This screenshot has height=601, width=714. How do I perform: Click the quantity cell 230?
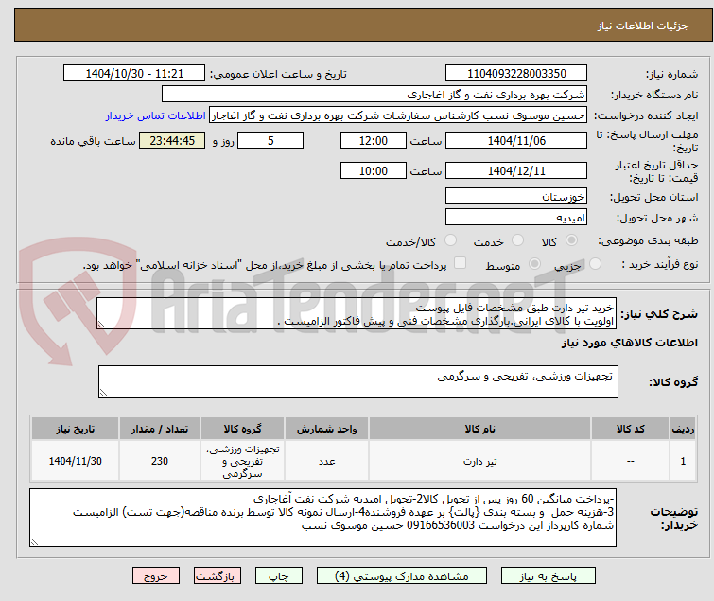160,461
